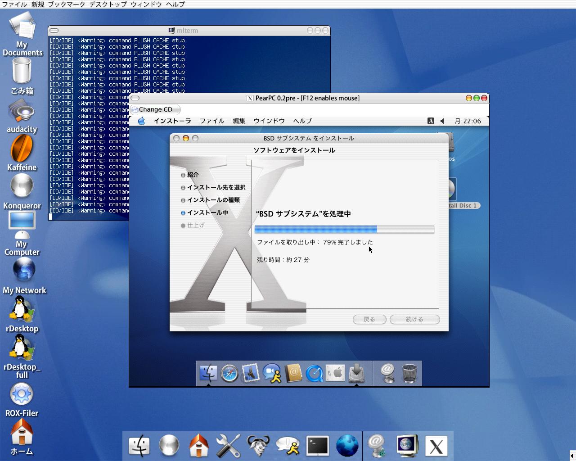576x461 pixels.
Task: Click GNU head icon in bottom panel
Action: point(258,446)
